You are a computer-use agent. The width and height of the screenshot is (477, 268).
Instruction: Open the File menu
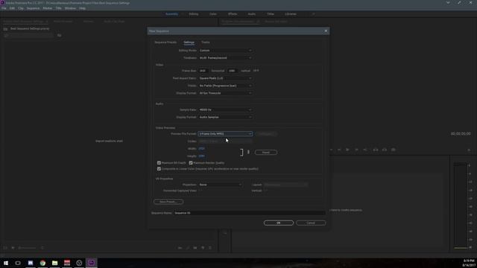pos(4,8)
